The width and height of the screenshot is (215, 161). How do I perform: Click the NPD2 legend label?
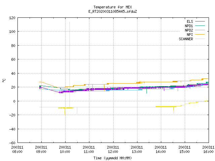(189, 30)
